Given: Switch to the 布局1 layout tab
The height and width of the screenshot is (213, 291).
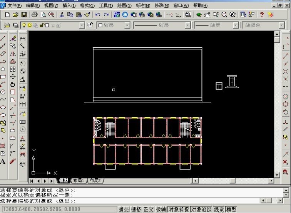Looking at the screenshot, I should coord(79,181).
